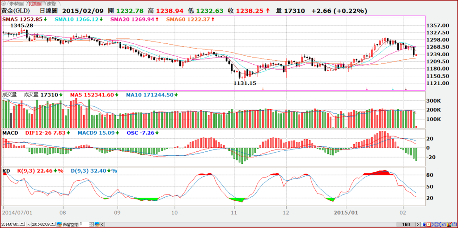Click the zoom-in dotted frame icon

pyautogui.click(x=434, y=224)
